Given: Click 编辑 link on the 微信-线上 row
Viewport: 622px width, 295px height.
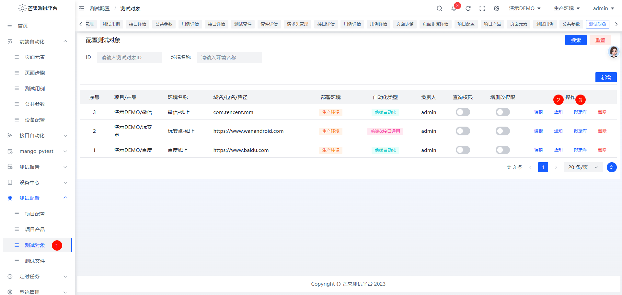Looking at the screenshot, I should (538, 112).
